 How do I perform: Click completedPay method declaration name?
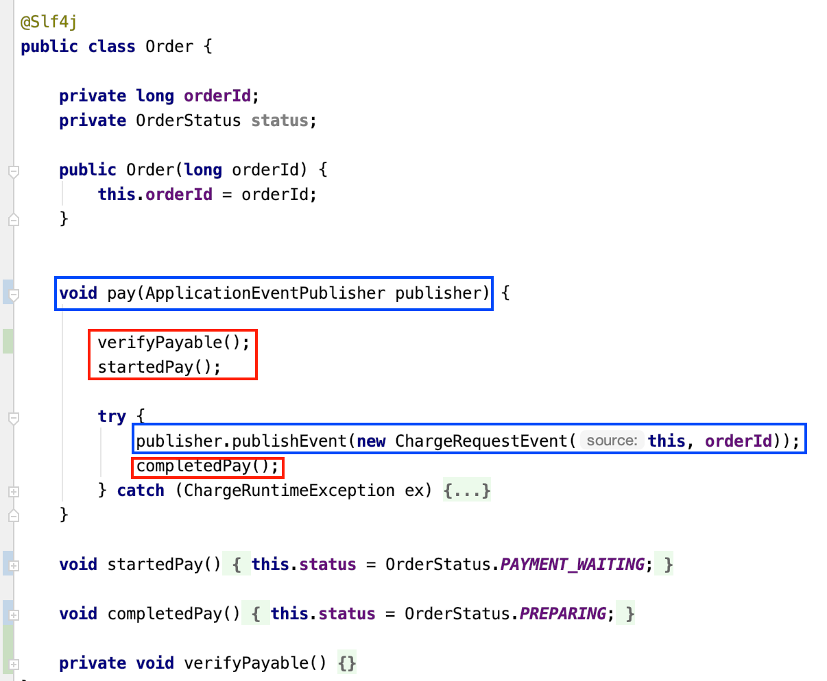[x=165, y=614]
